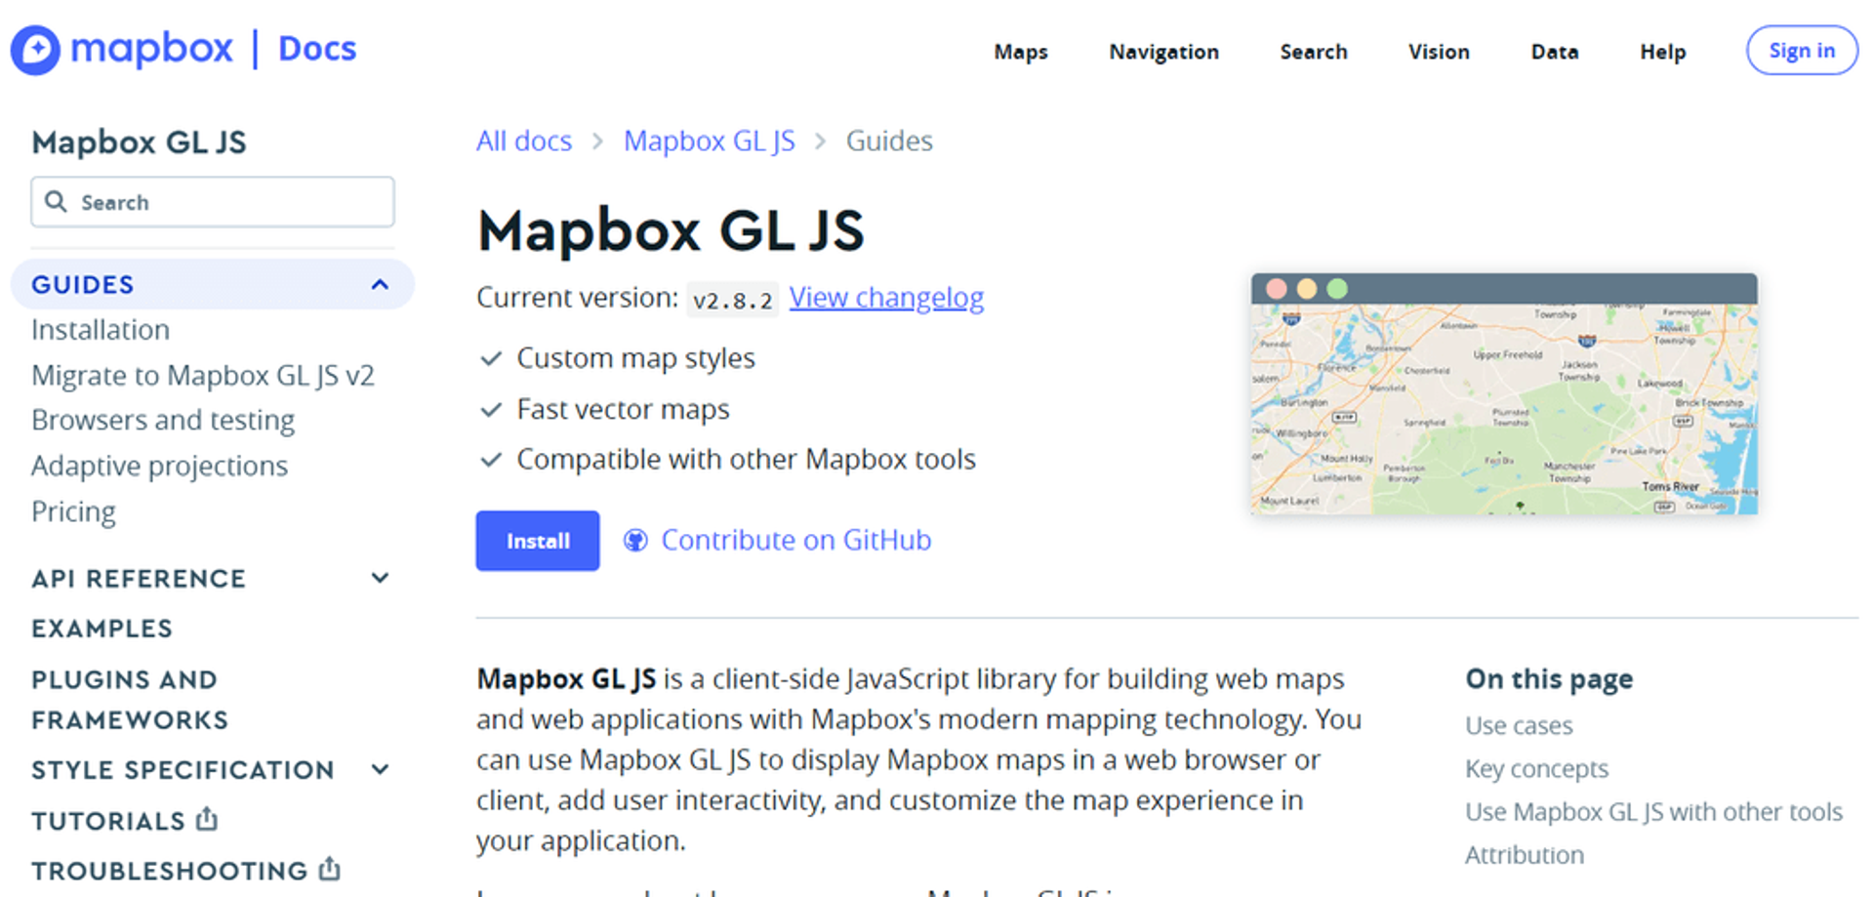Screen dimensions: 1874x897
Task: Click the mapbox wordmark in header
Action: pos(152,49)
